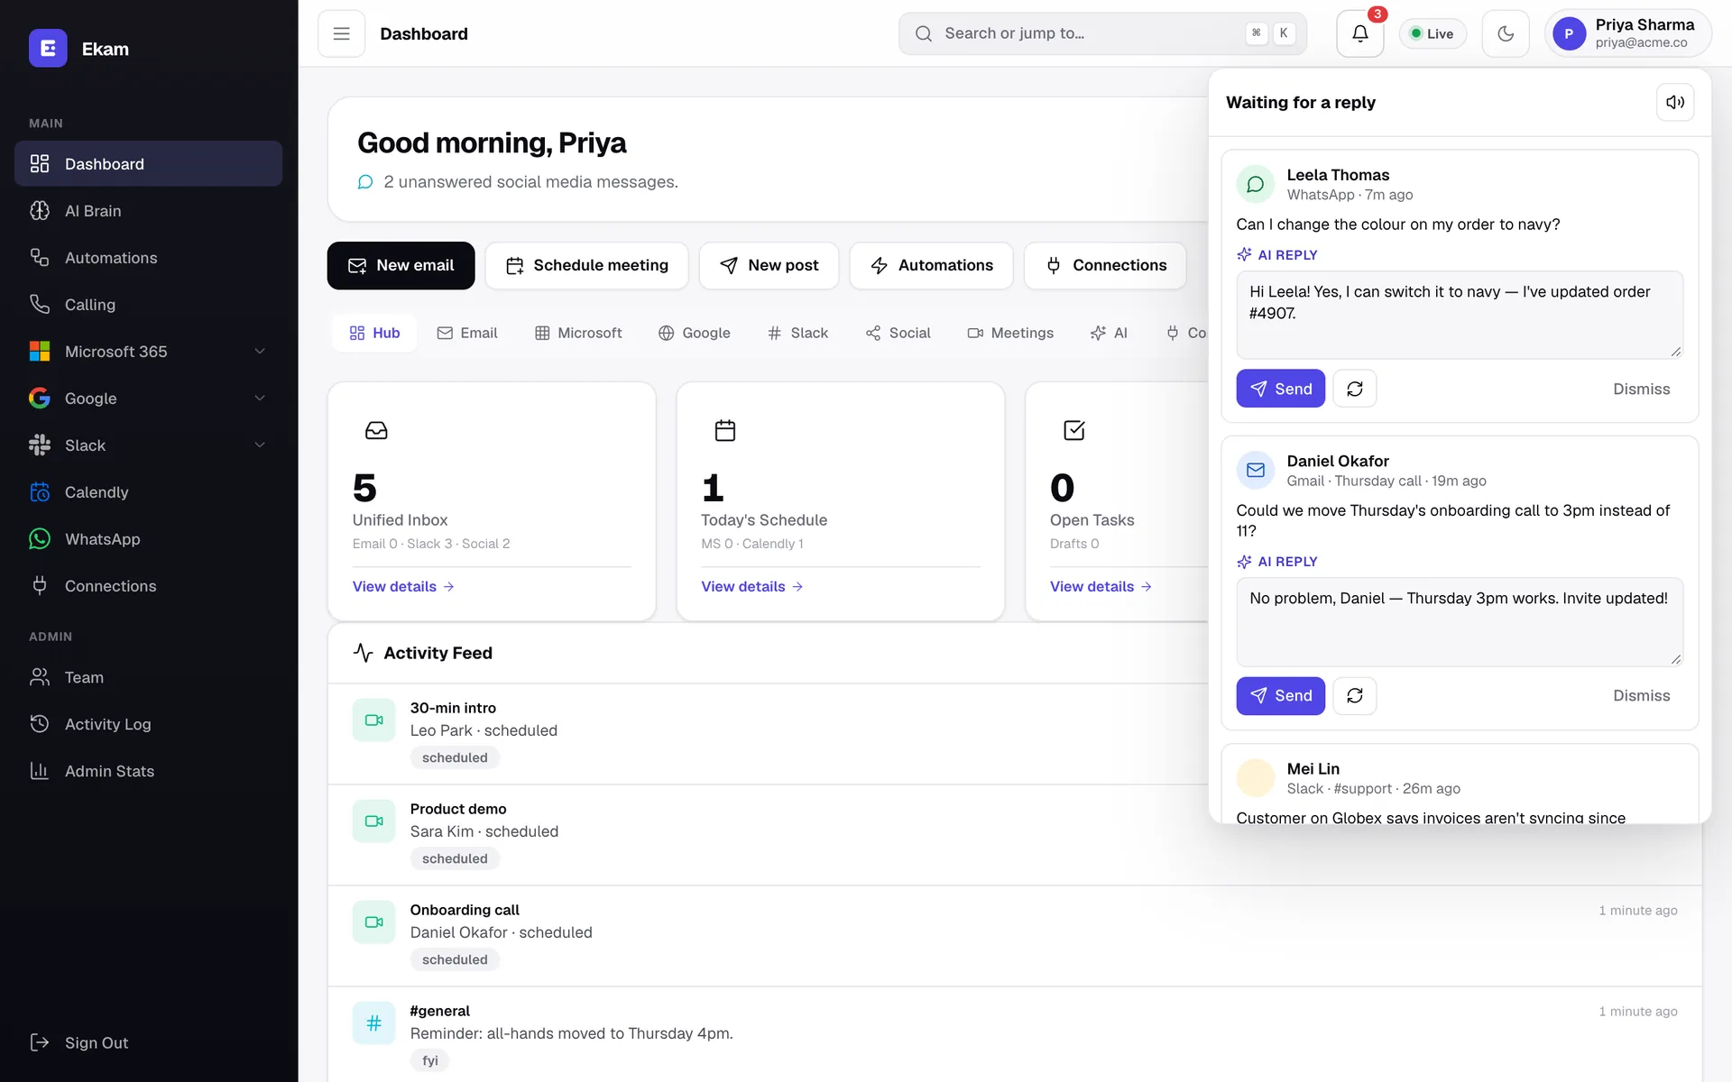This screenshot has height=1082, width=1732.
Task: Toggle dark mode with the moon icon
Action: click(1505, 33)
